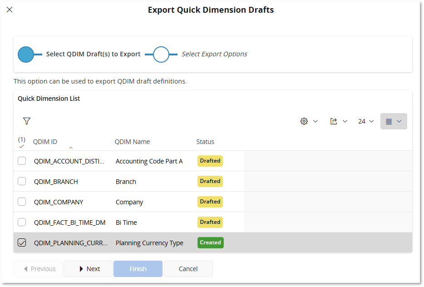Click the Previous button
The width and height of the screenshot is (424, 287).
(38, 269)
